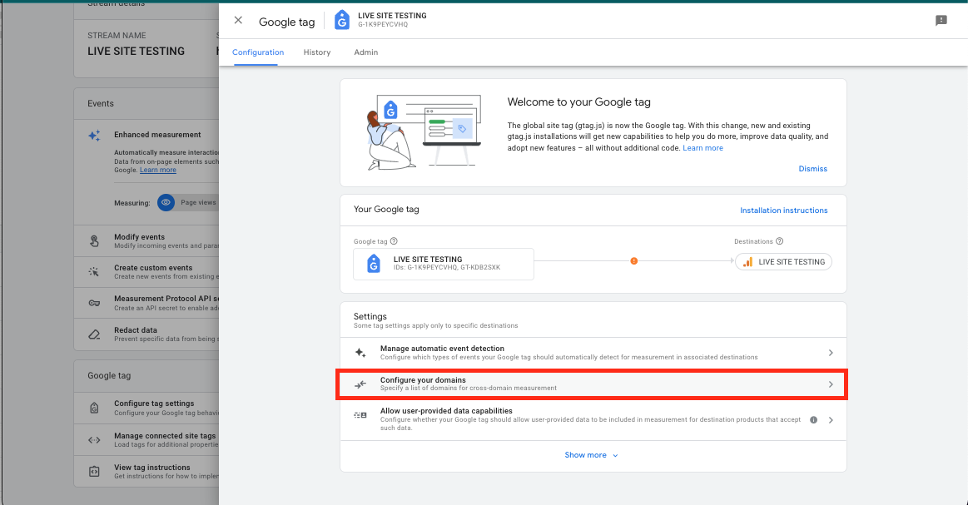Image resolution: width=968 pixels, height=505 pixels.
Task: Click Manage connected site tags code icon
Action: (x=94, y=439)
